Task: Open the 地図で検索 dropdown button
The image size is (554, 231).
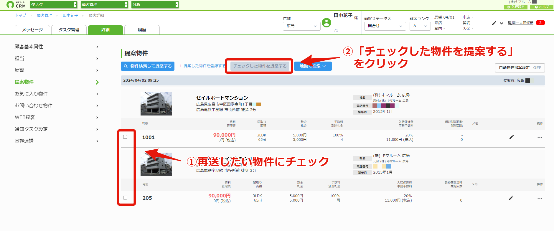Action: [x=313, y=66]
